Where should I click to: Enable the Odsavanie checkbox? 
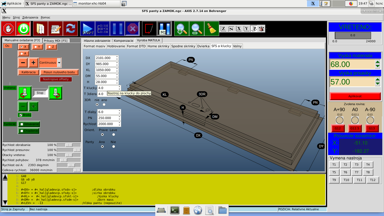[22, 124]
